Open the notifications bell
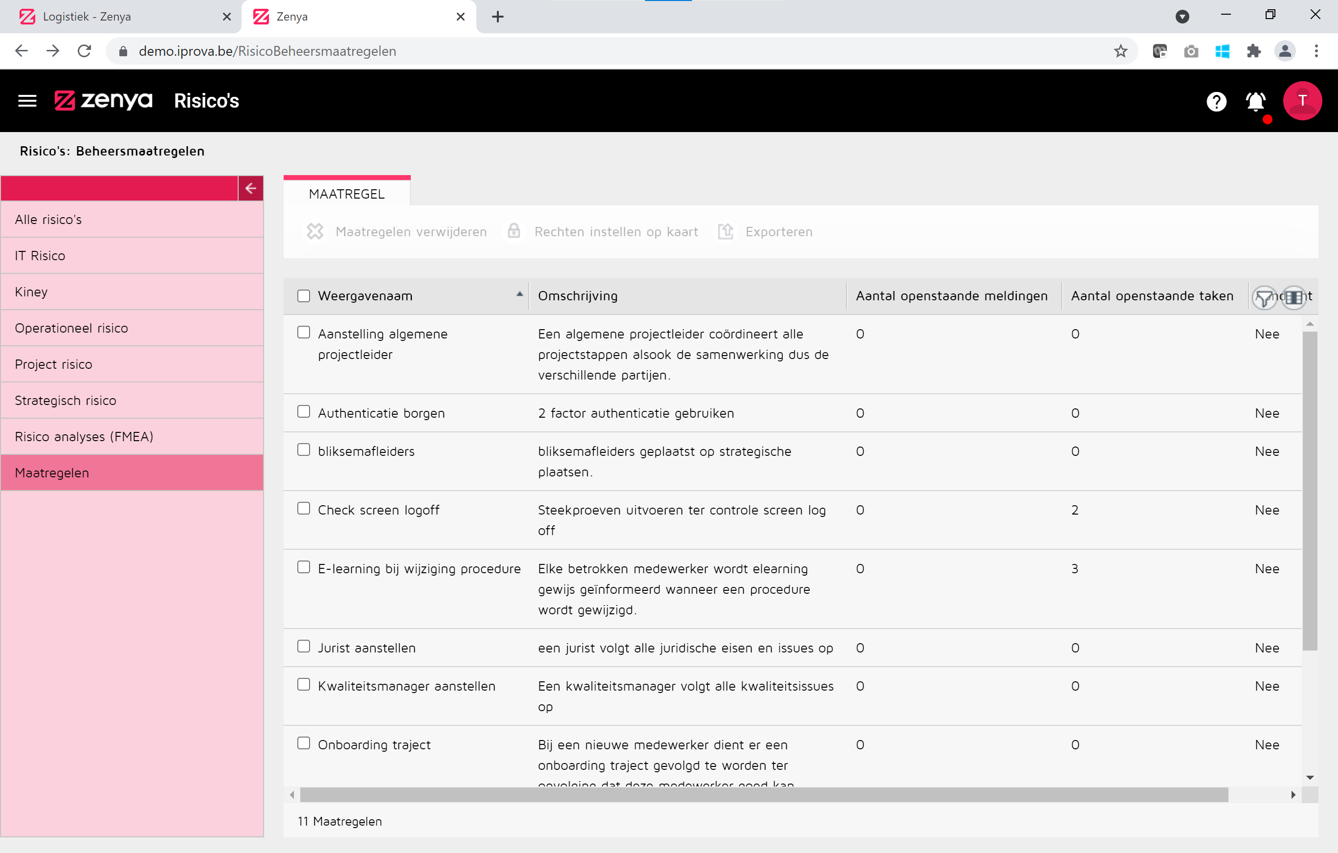 click(1255, 101)
